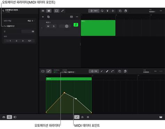
Task: Click the back arrow in inspector header
Action: click(x=3, y=11)
